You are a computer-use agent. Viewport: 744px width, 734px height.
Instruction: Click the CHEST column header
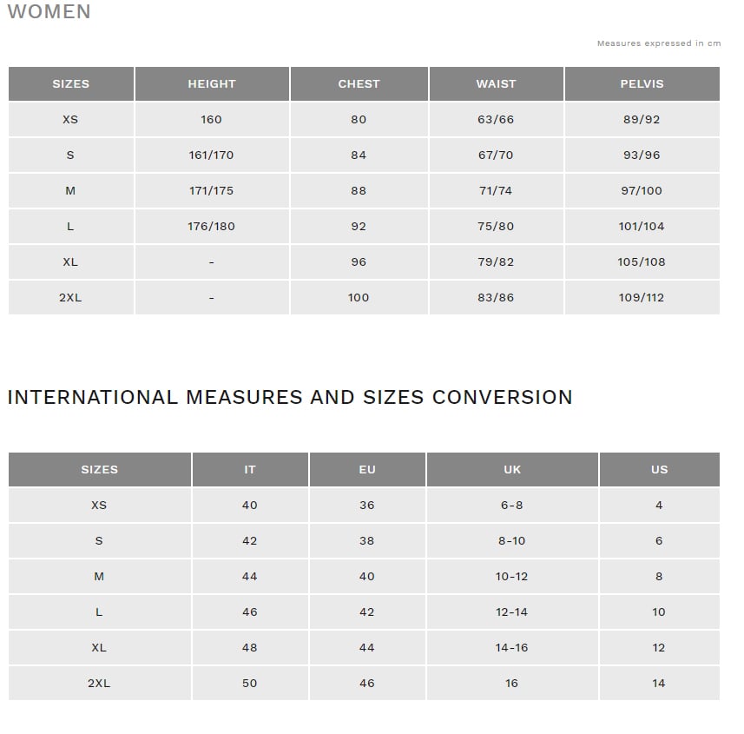pos(359,83)
